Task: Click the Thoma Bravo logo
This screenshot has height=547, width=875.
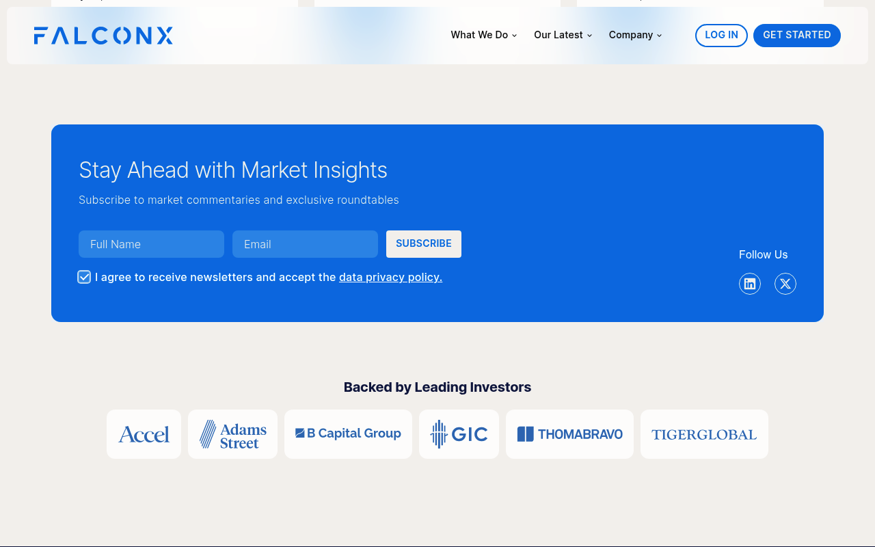Action: (x=569, y=434)
